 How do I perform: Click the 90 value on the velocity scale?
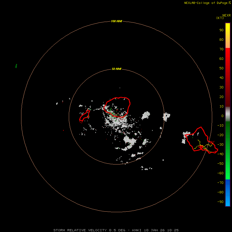point(221,30)
